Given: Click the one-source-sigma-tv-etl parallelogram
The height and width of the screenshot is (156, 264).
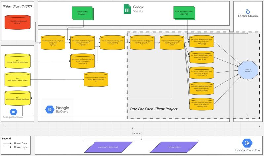Looking at the screenshot, I should click(109, 145).
